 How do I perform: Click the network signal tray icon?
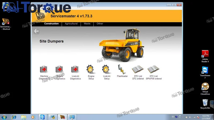pos(194,117)
